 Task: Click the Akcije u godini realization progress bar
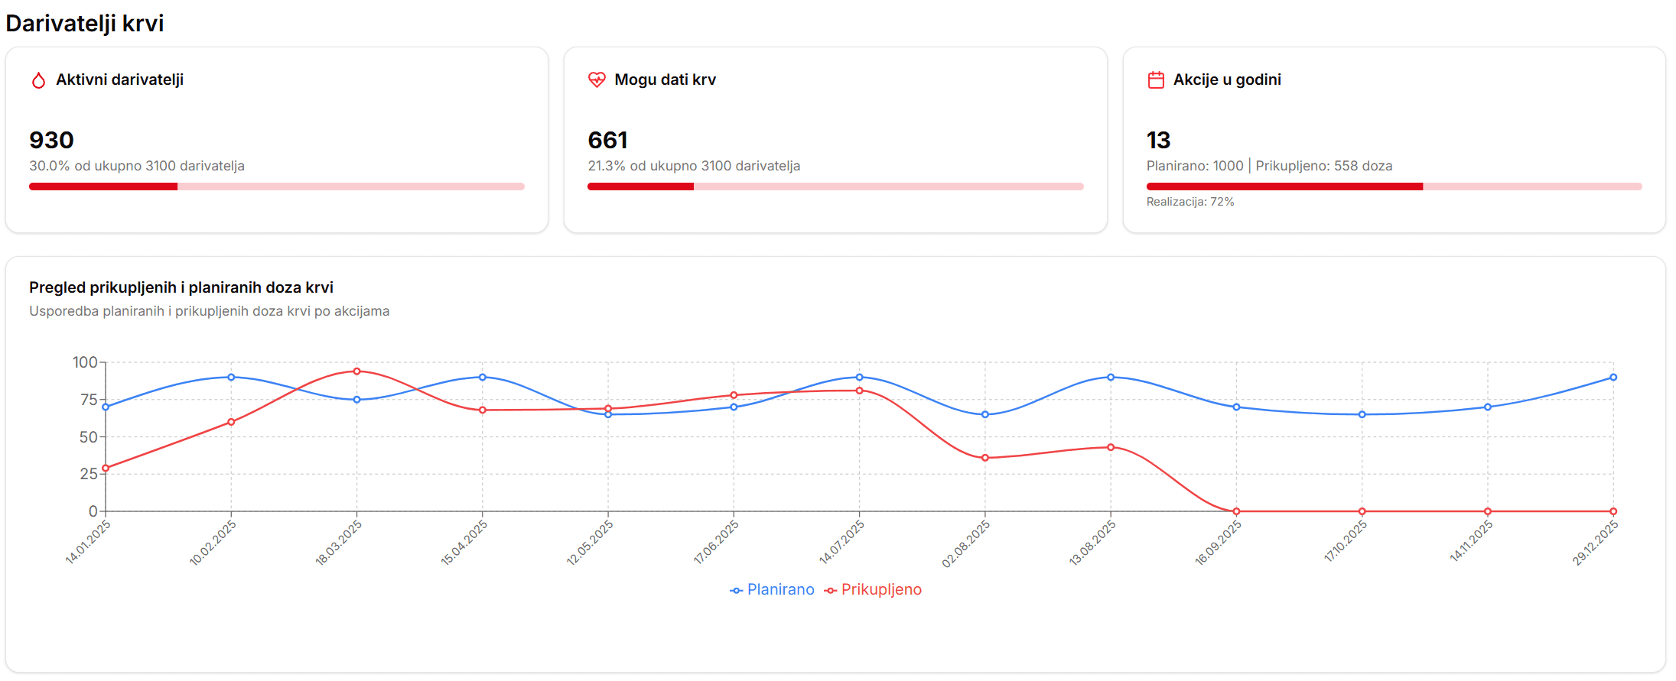1393,186
